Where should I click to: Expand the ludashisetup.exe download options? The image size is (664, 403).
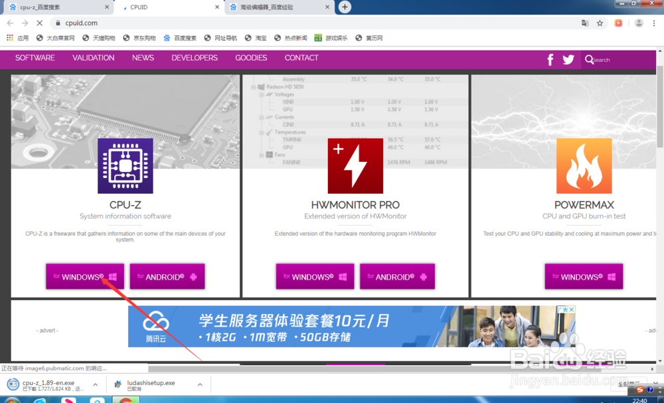[x=199, y=384]
